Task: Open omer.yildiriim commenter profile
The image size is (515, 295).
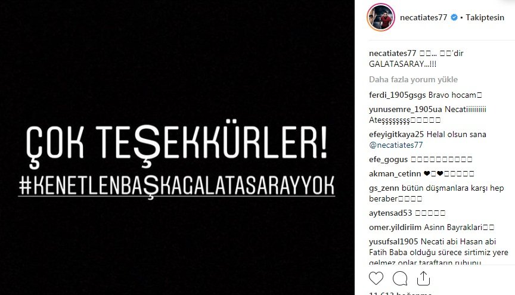Action: pyautogui.click(x=395, y=227)
